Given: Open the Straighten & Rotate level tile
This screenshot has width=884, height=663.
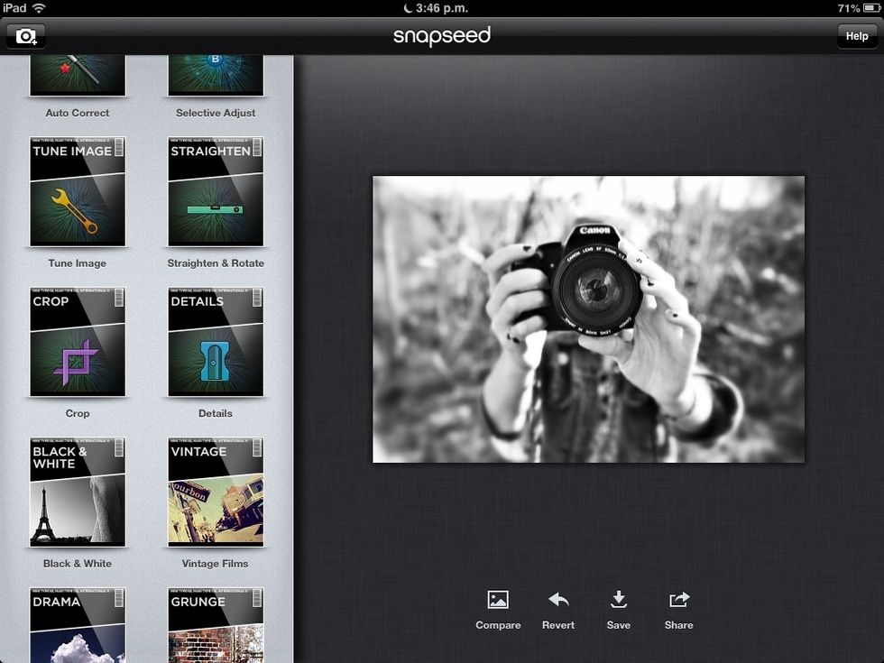Looking at the screenshot, I should click(x=216, y=191).
